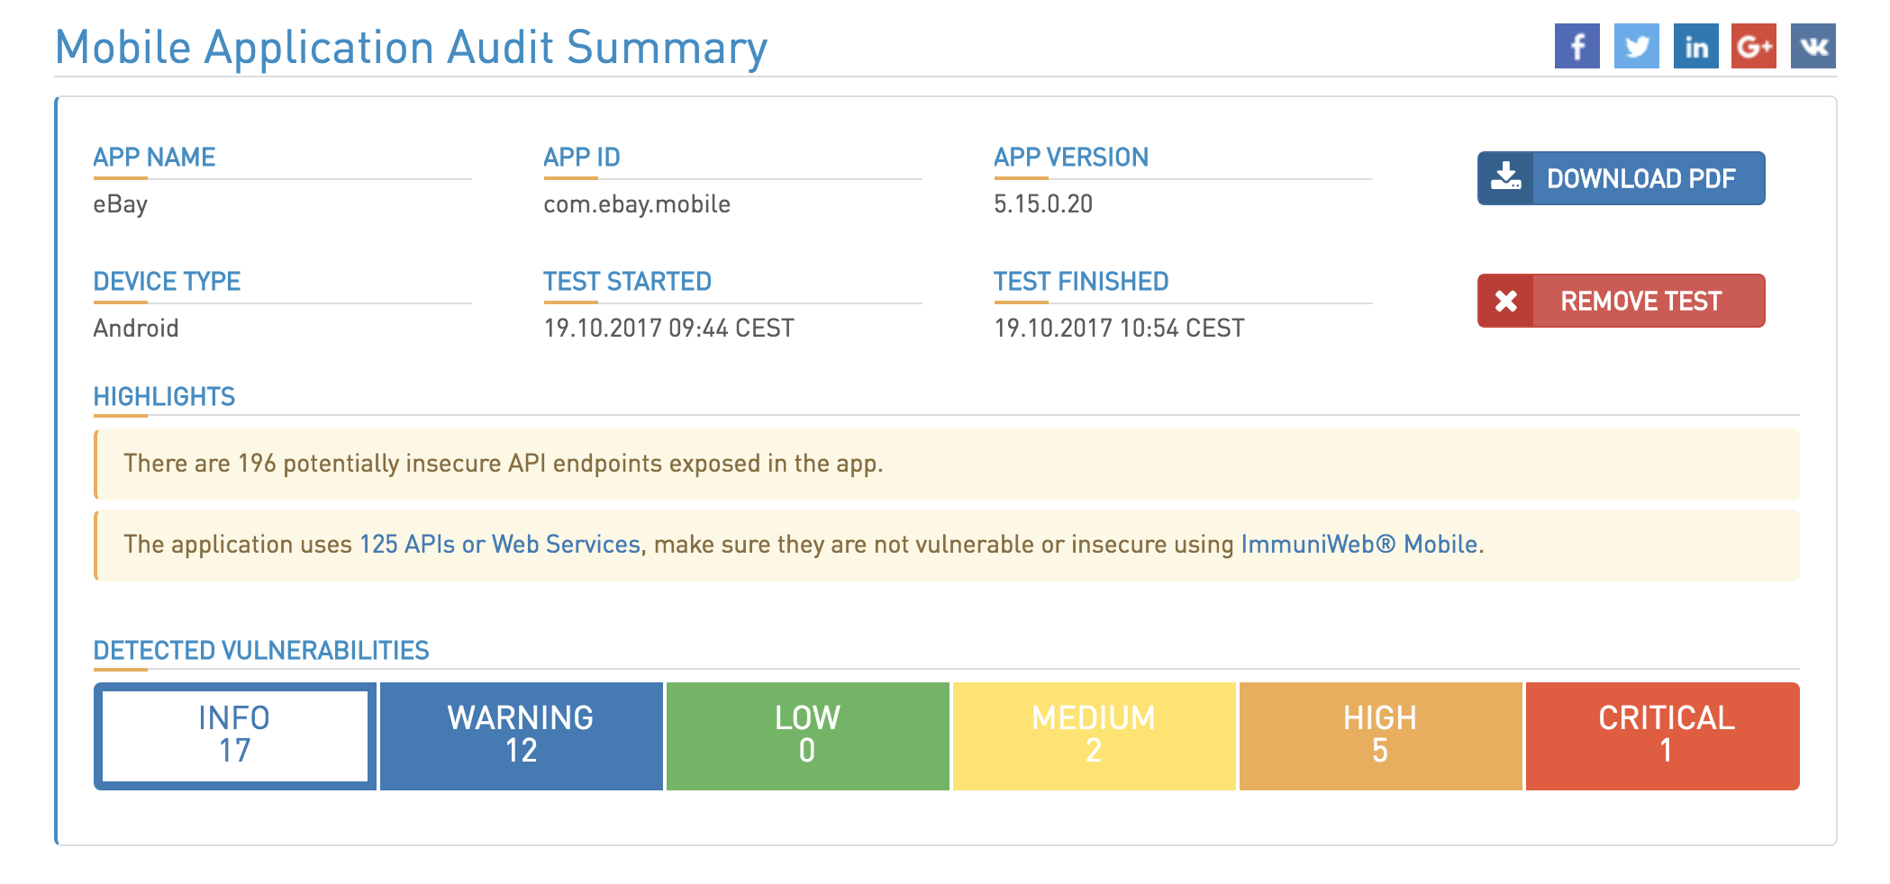Click the DEVICE TYPE label
1890x884 pixels.
[x=167, y=282]
